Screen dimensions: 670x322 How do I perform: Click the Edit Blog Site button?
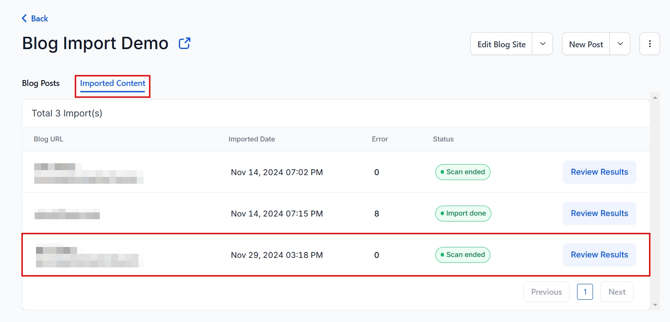tap(501, 44)
